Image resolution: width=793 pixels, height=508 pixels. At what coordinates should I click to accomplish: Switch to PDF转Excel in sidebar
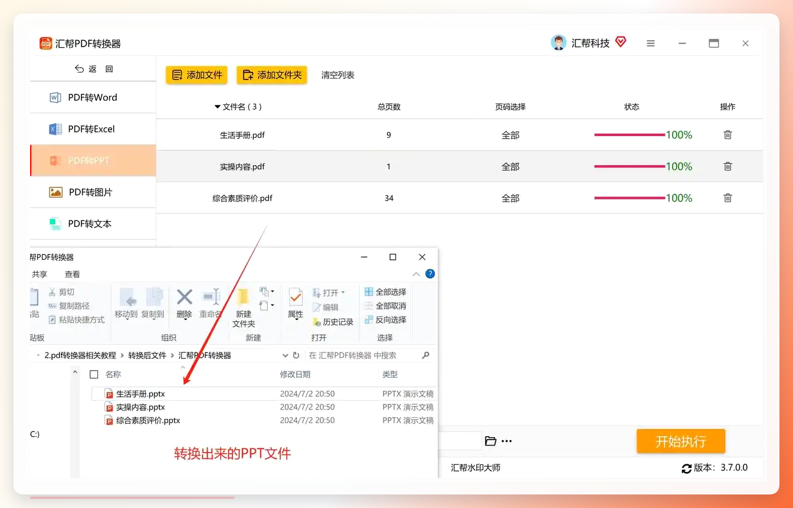(93, 129)
